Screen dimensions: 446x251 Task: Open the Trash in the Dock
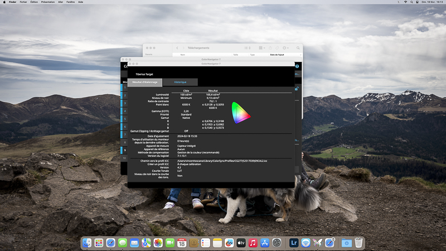[358, 243]
